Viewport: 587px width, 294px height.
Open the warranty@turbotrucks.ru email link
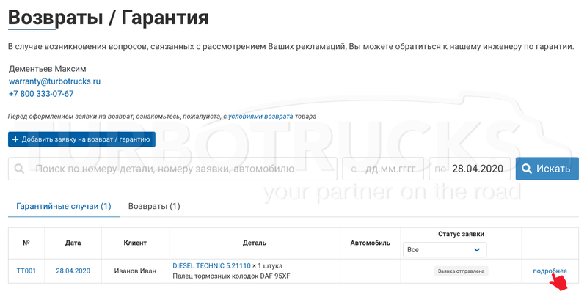click(x=54, y=81)
